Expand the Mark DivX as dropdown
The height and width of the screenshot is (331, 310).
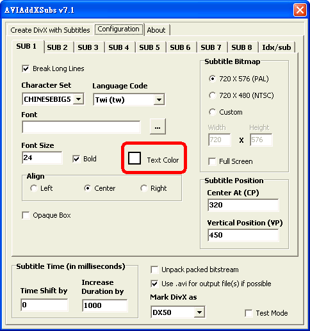pyautogui.click(x=178, y=312)
